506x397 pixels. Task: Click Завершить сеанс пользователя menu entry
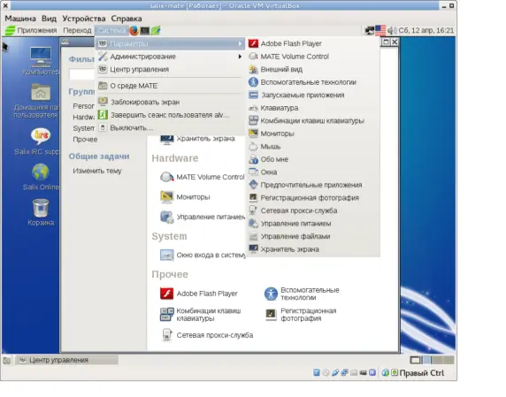pyautogui.click(x=170, y=115)
